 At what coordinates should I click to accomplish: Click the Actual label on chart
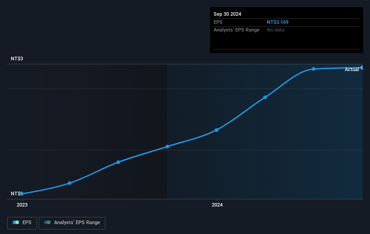click(352, 69)
